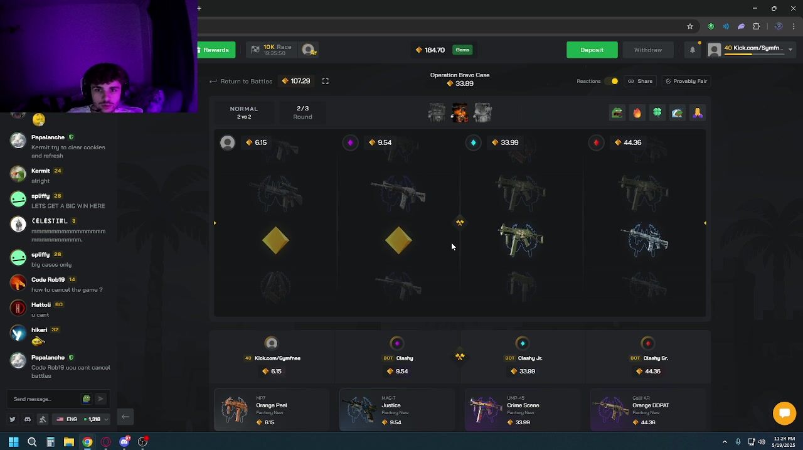Screen dimensions: 803x450
Task: Expand the ENG chat language dropdown
Action: 82,419
